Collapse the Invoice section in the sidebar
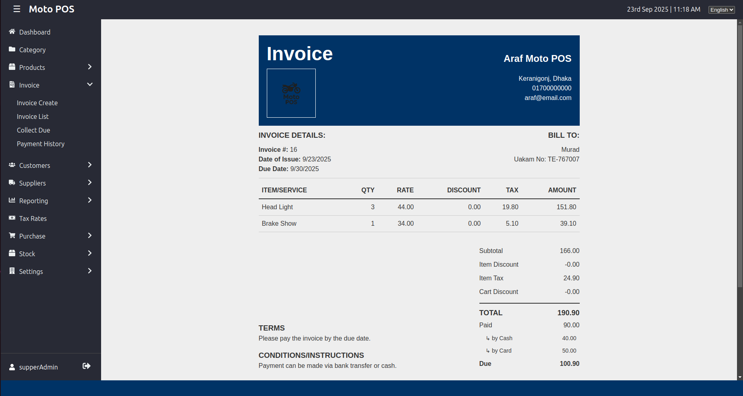The height and width of the screenshot is (396, 743). coord(90,84)
